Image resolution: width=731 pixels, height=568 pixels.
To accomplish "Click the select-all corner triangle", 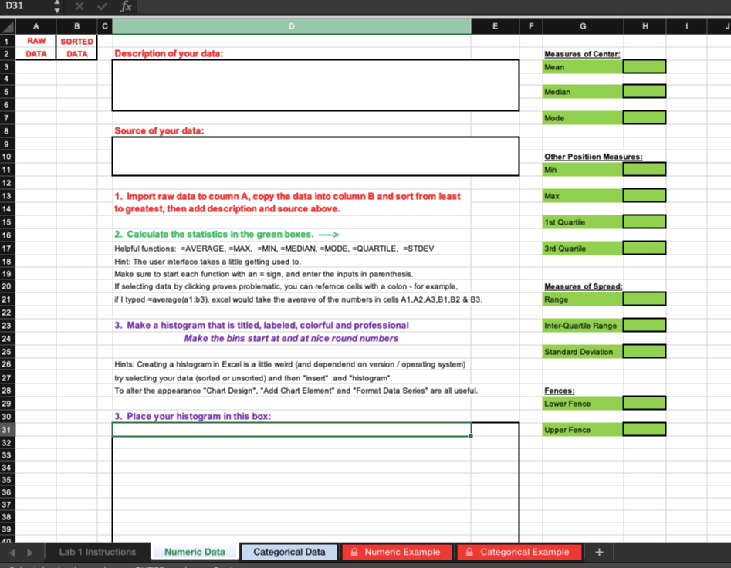I will click(8, 26).
